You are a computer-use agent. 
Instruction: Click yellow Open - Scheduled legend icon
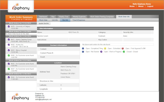(105, 48)
